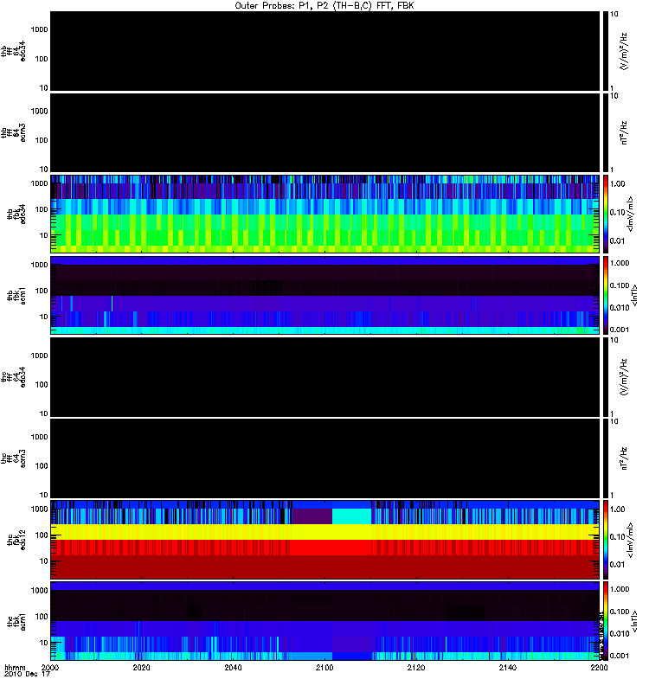The height and width of the screenshot is (692, 649).
Task: Click the 'thc fbk scm1' panel label
Action: point(16,621)
